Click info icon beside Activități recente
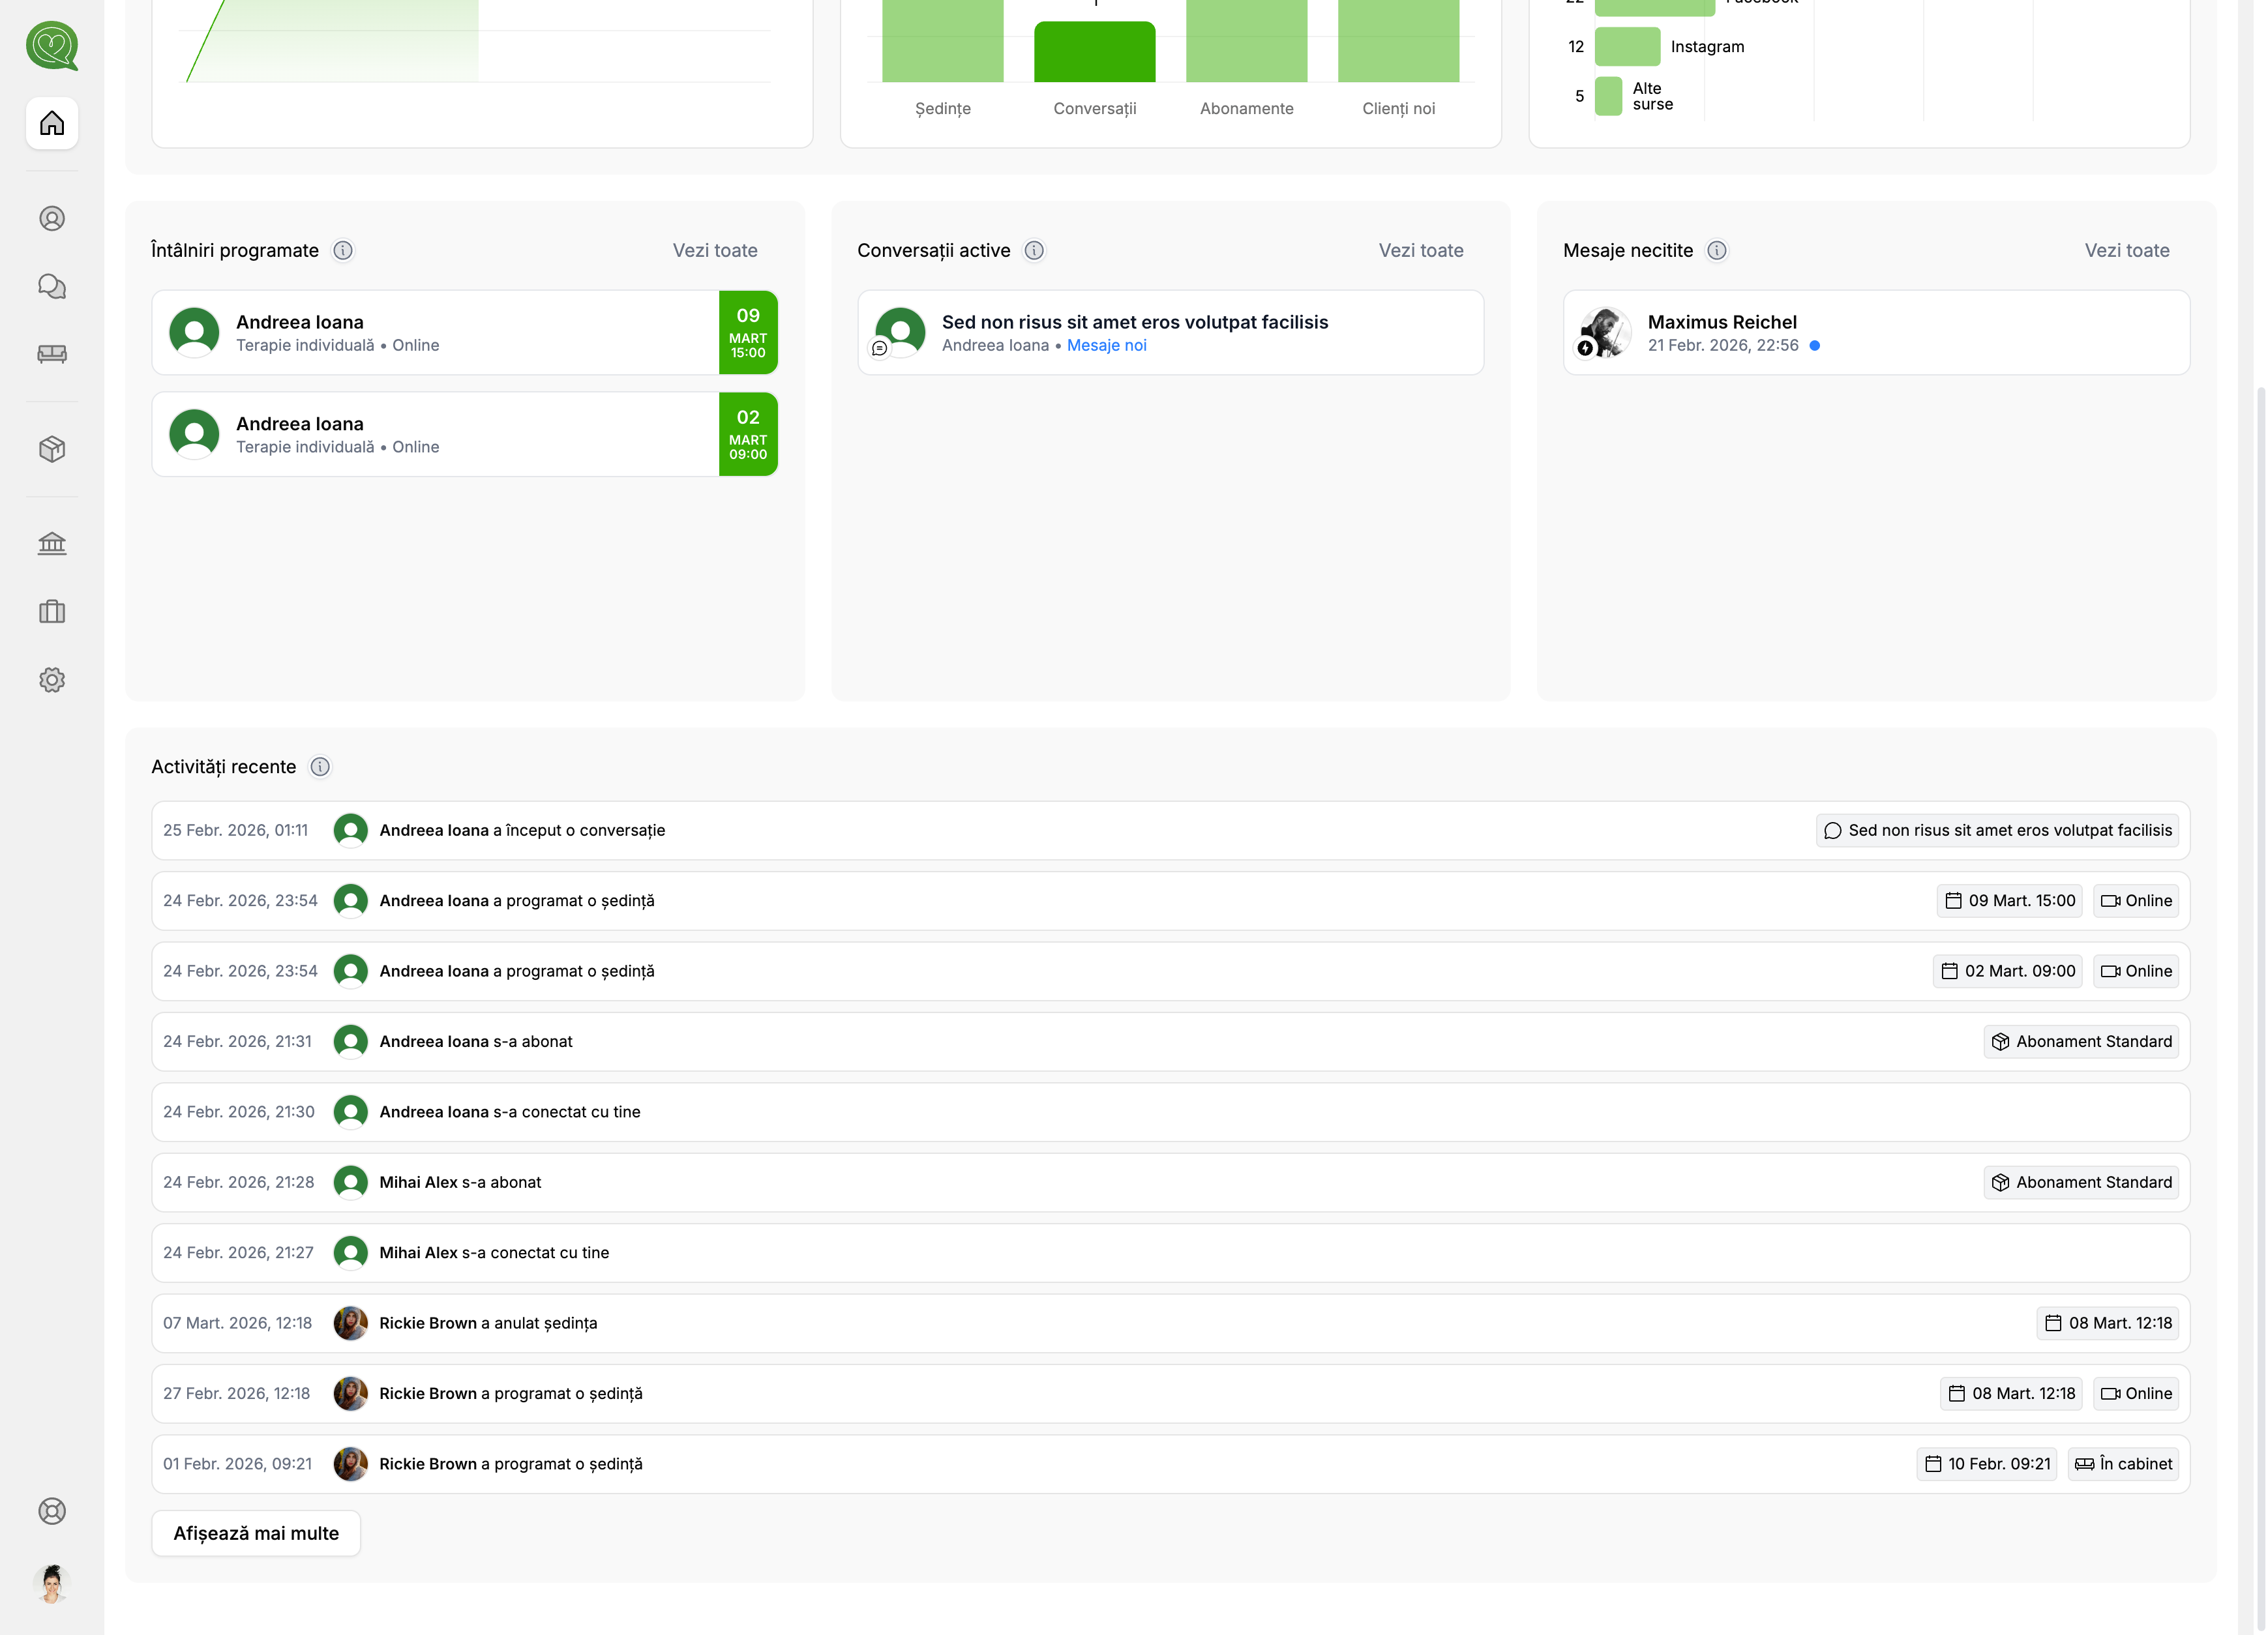Viewport: 2268px width, 1635px height. [x=320, y=767]
